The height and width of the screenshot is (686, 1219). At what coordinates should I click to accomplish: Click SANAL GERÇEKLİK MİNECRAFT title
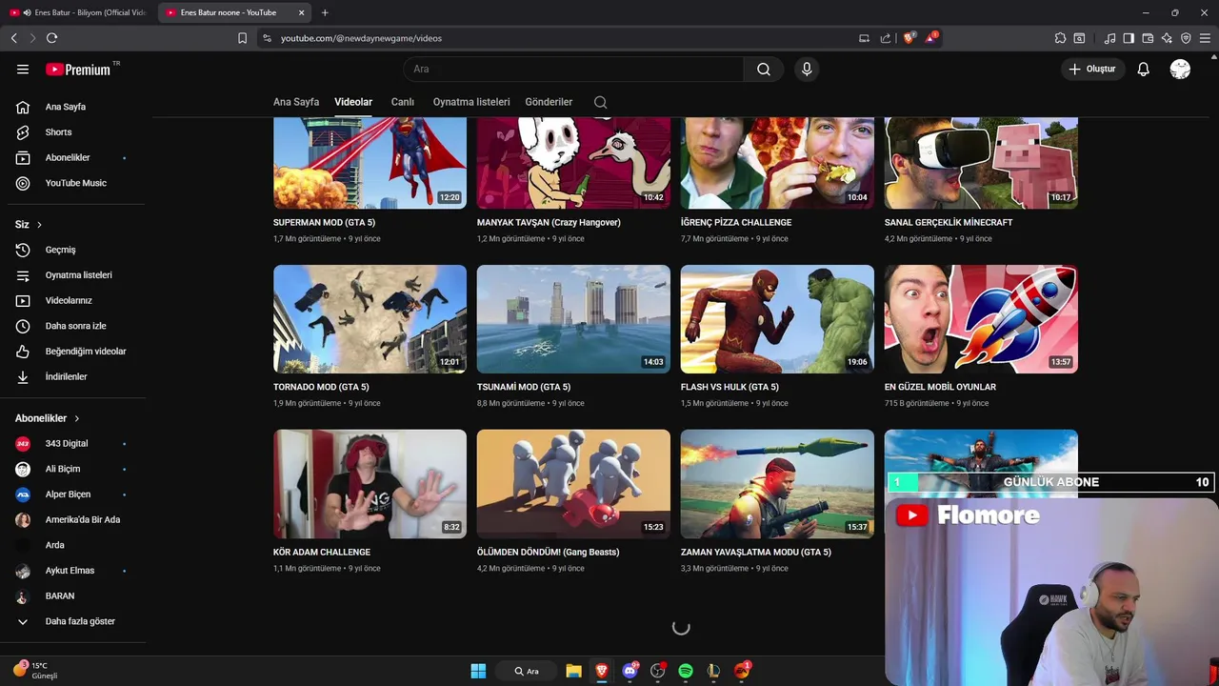pyautogui.click(x=949, y=223)
